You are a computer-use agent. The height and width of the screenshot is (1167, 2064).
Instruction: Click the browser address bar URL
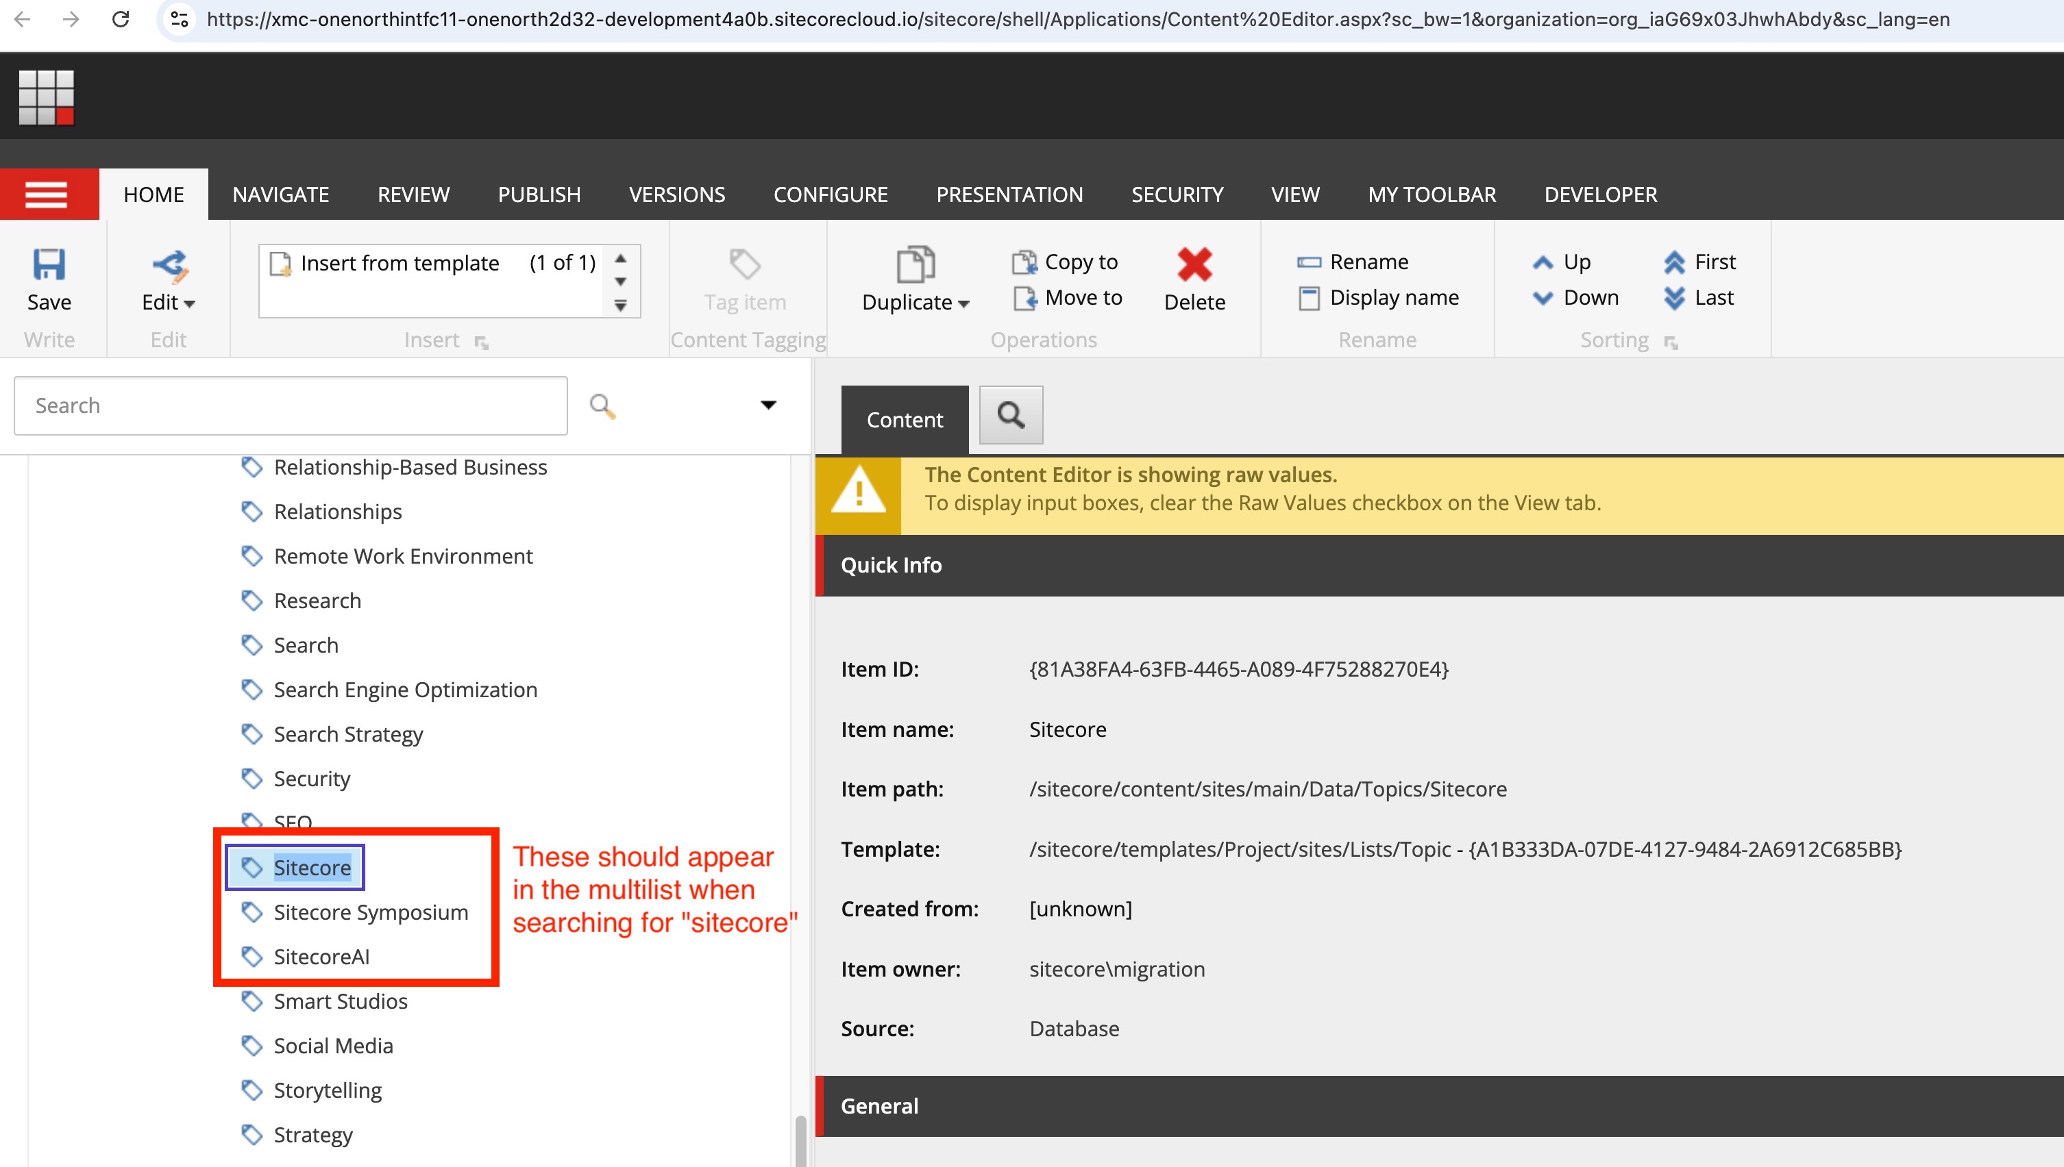tap(1078, 18)
